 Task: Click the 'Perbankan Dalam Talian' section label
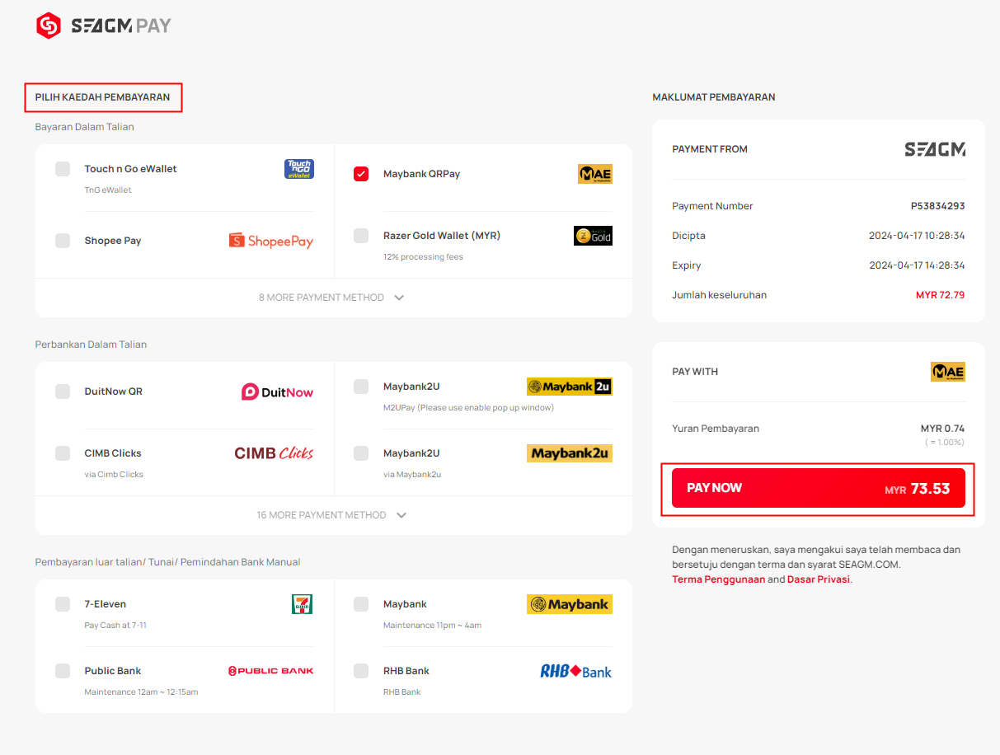(91, 345)
